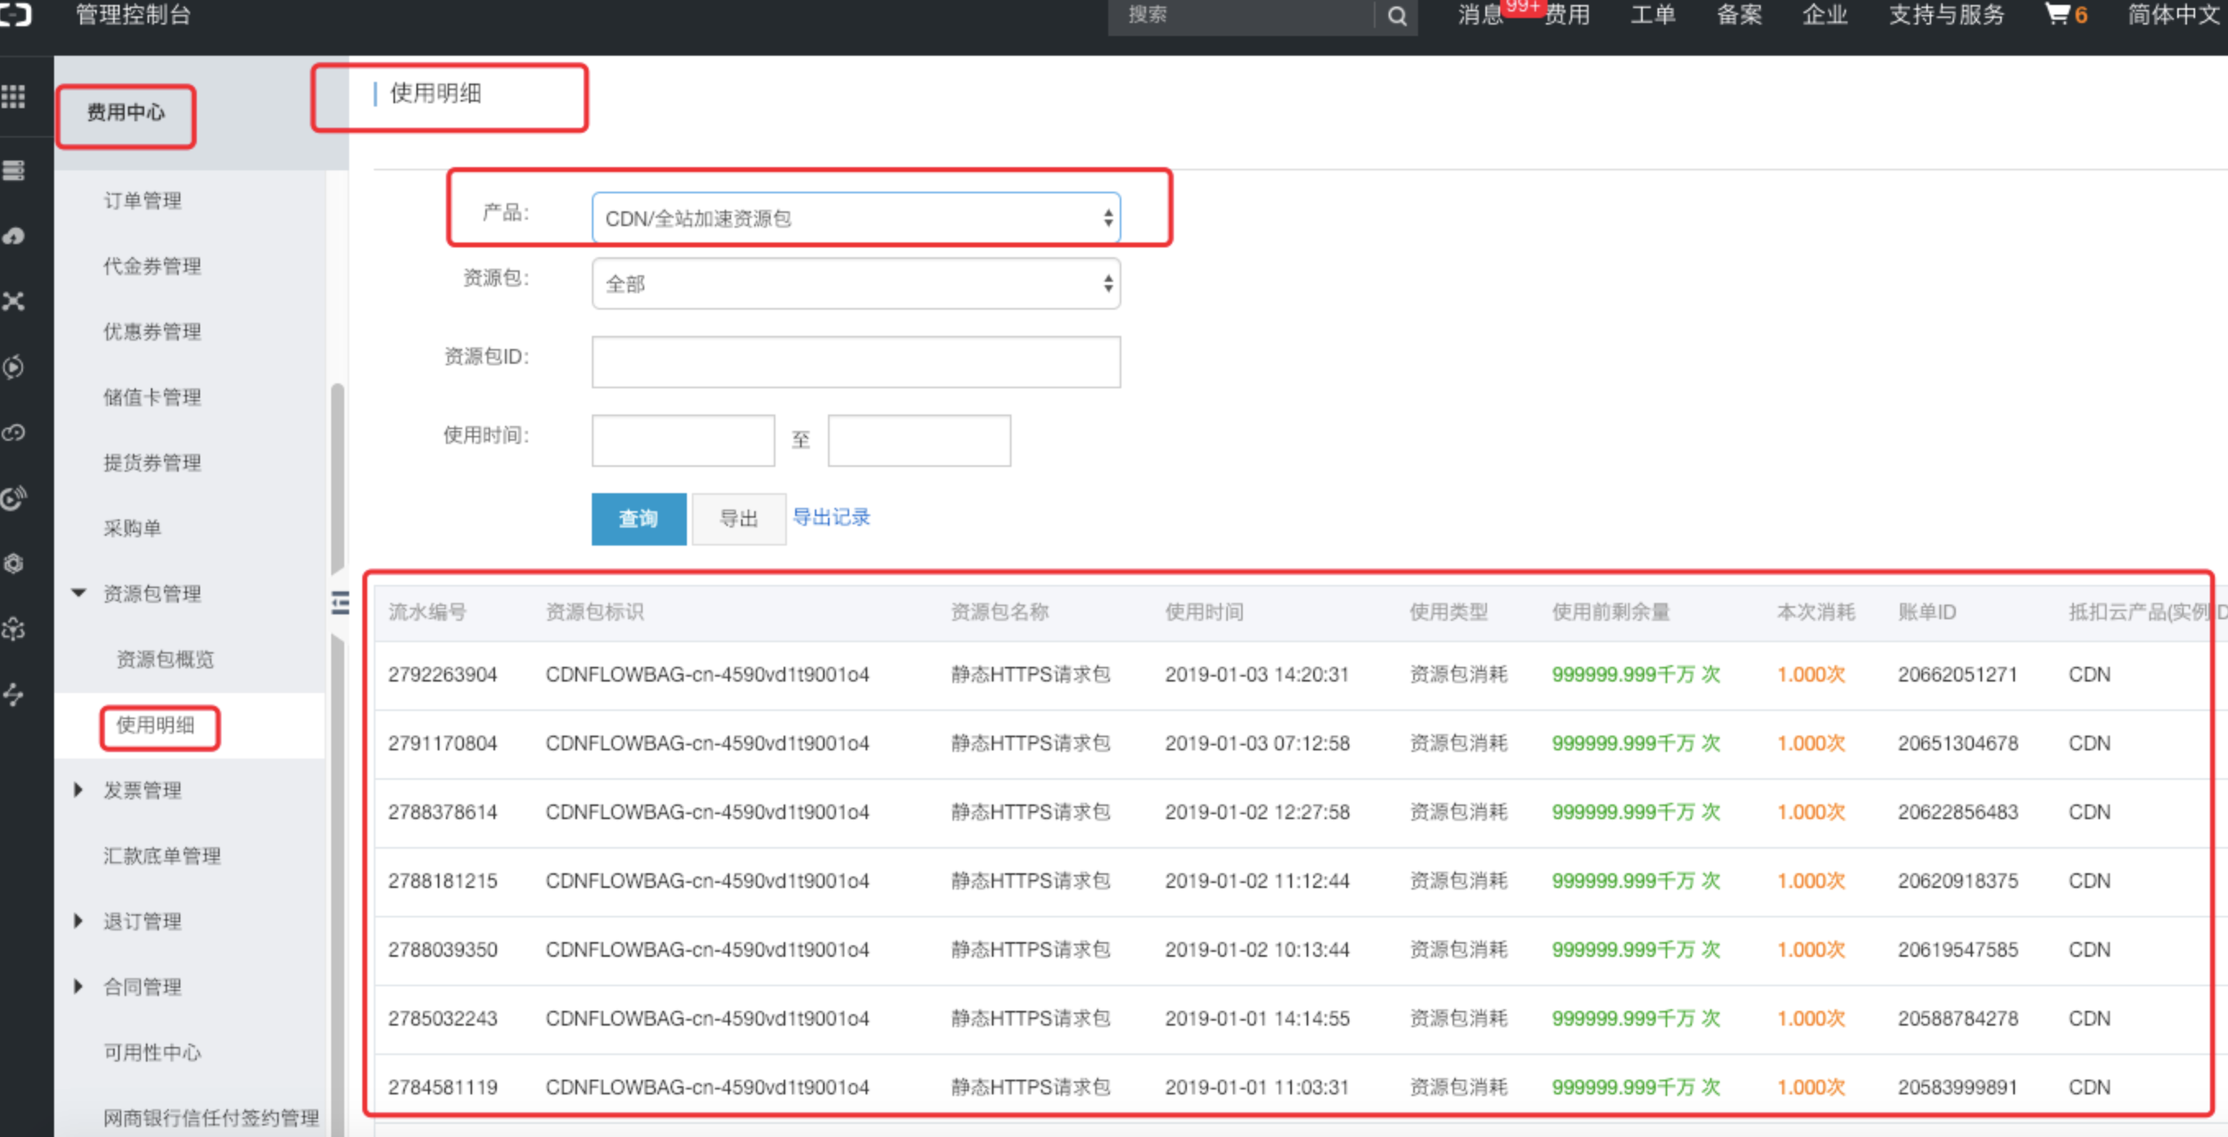2228x1137 pixels.
Task: Open 使用明细 in the sidebar
Action: pos(156,726)
